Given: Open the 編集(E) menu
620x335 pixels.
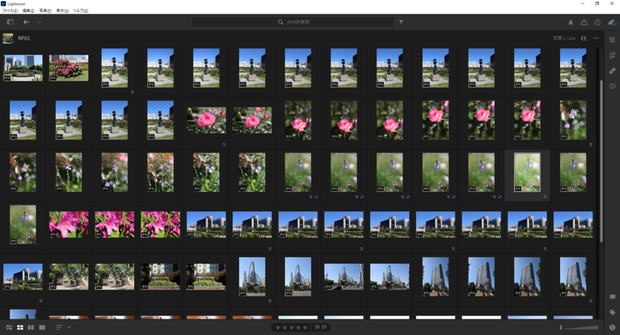Looking at the screenshot, I should click(x=29, y=10).
